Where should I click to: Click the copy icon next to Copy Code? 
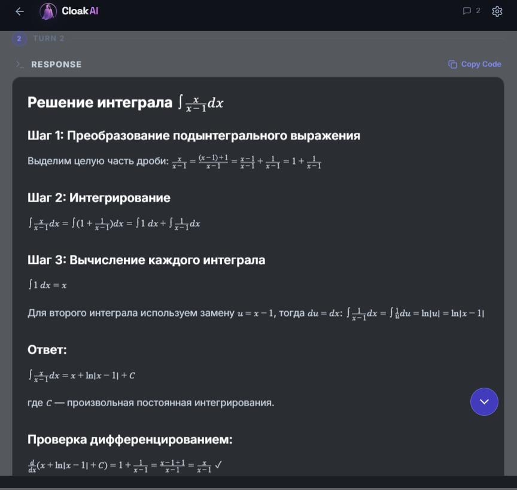pyautogui.click(x=453, y=64)
